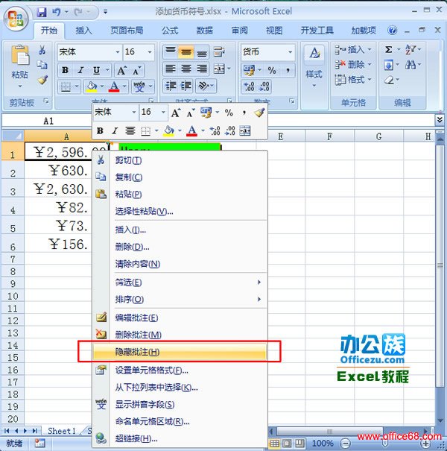
Task: Toggle align text left in ribbon
Action: 171,69
